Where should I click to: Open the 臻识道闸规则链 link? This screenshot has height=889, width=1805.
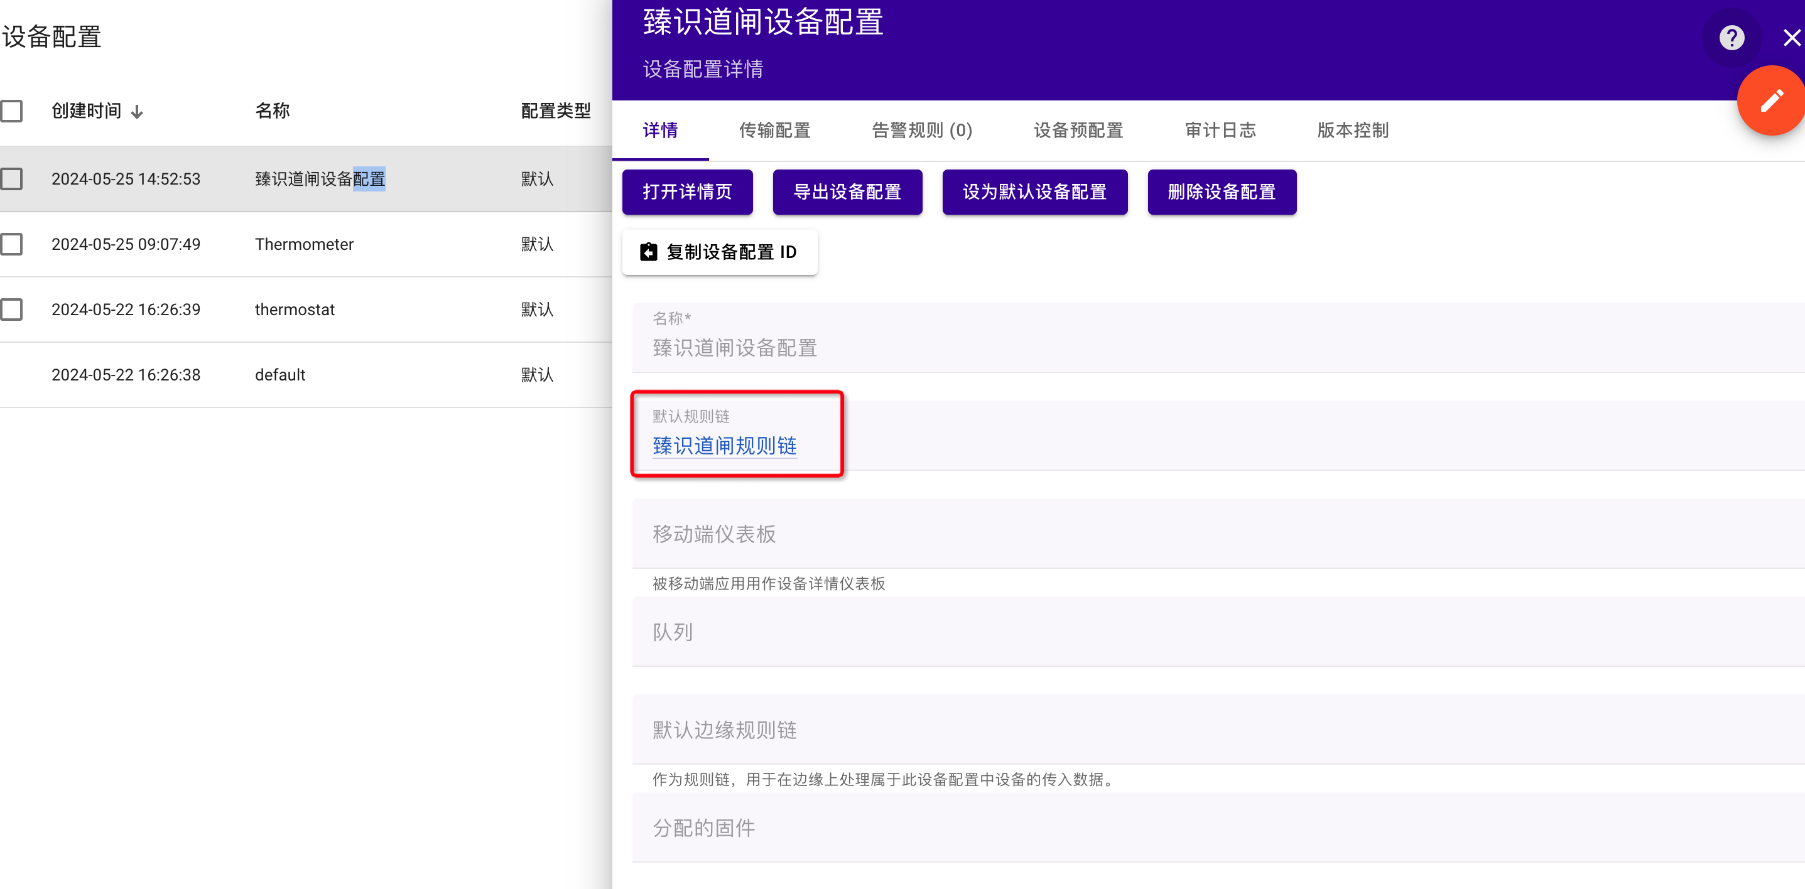(x=725, y=446)
